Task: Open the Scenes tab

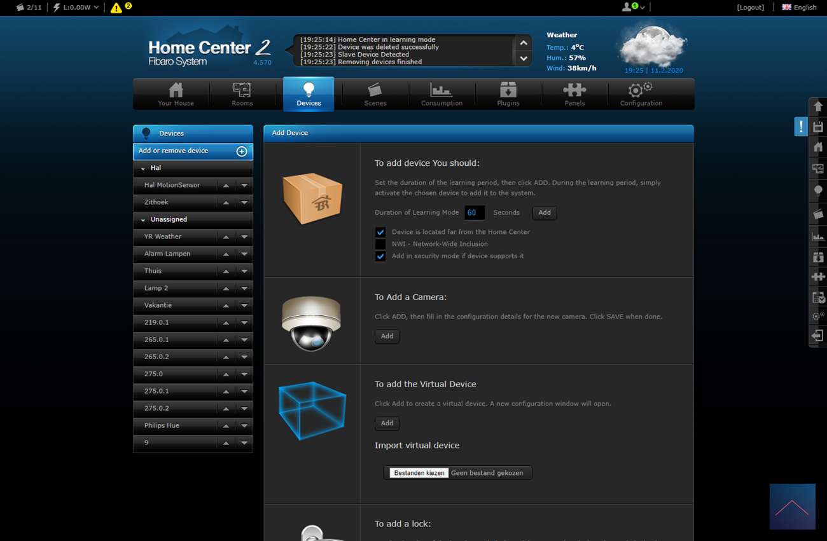Action: (375, 94)
